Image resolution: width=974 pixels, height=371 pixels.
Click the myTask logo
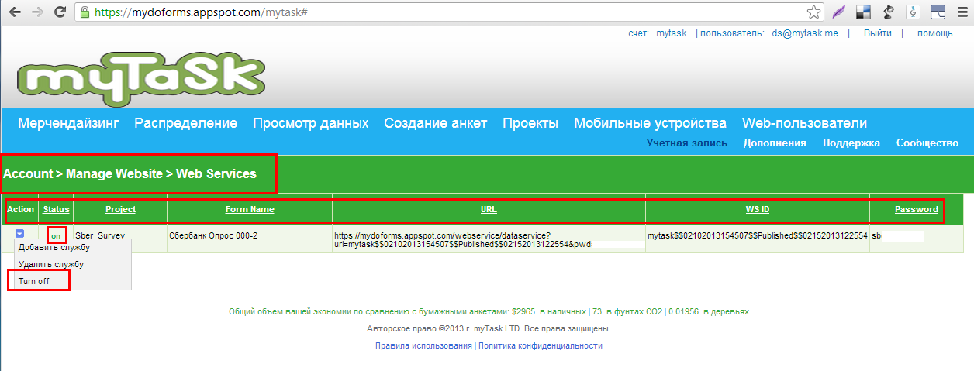point(140,77)
